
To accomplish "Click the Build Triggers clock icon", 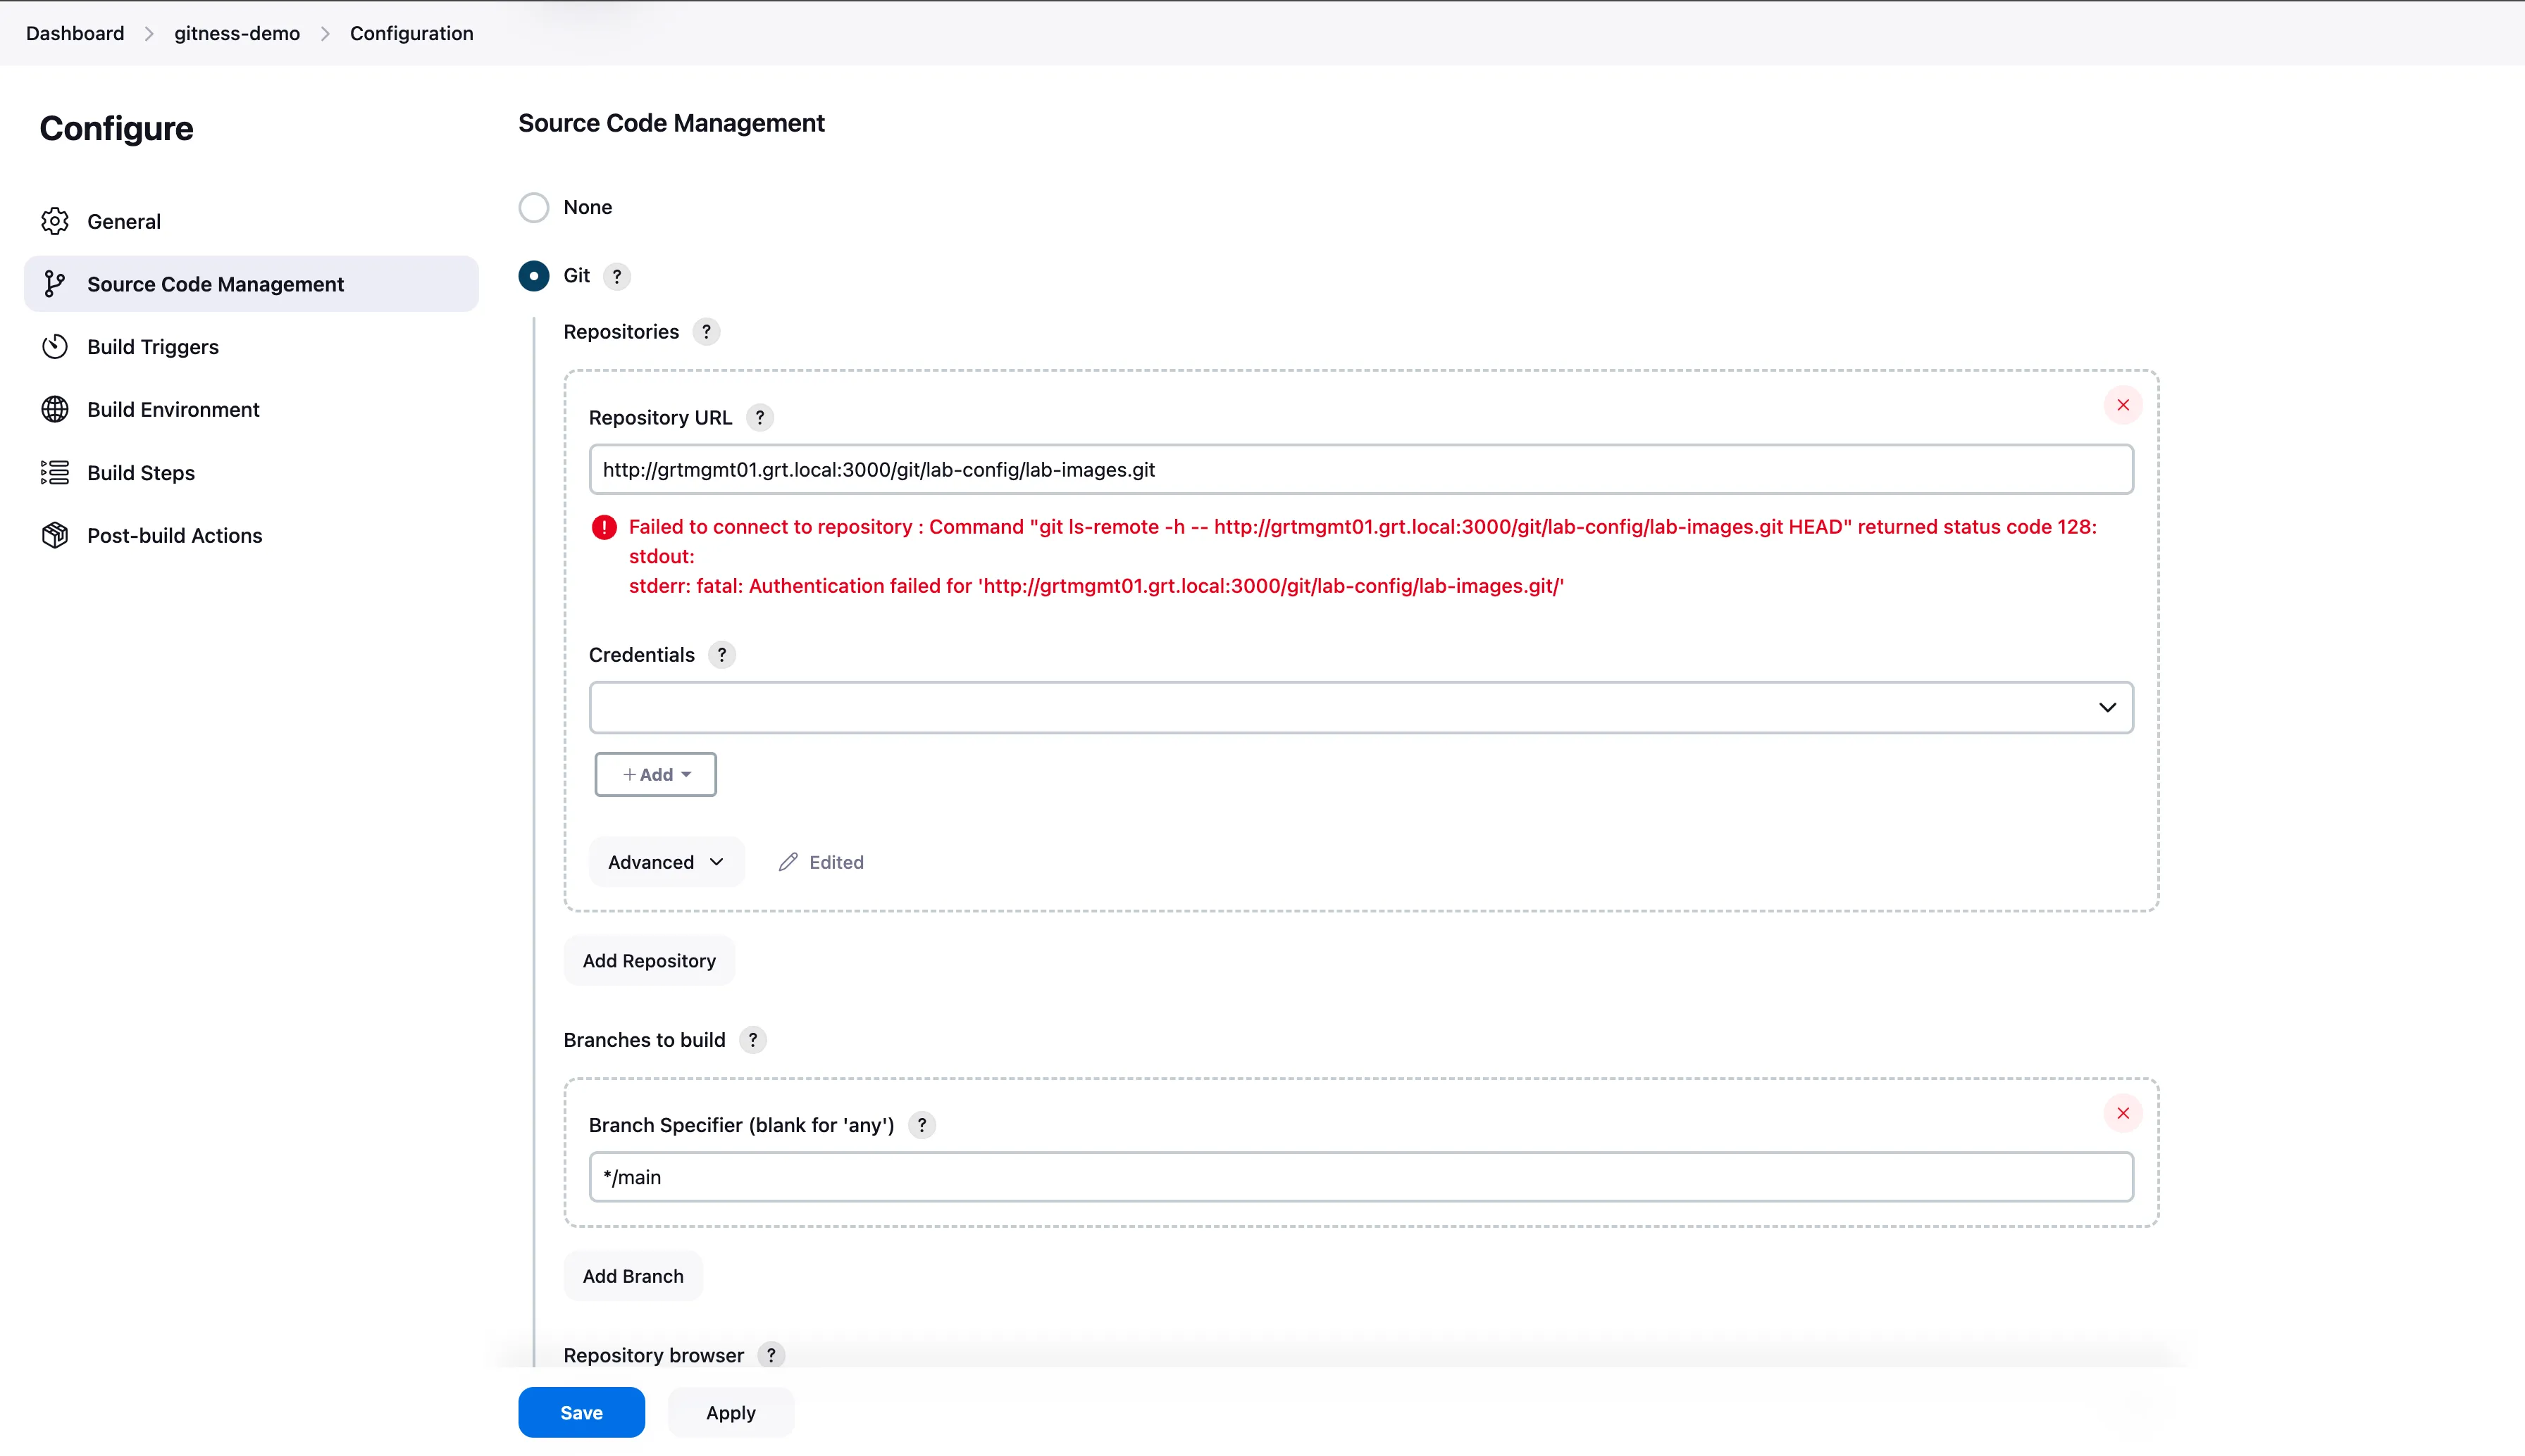I will pos(55,347).
